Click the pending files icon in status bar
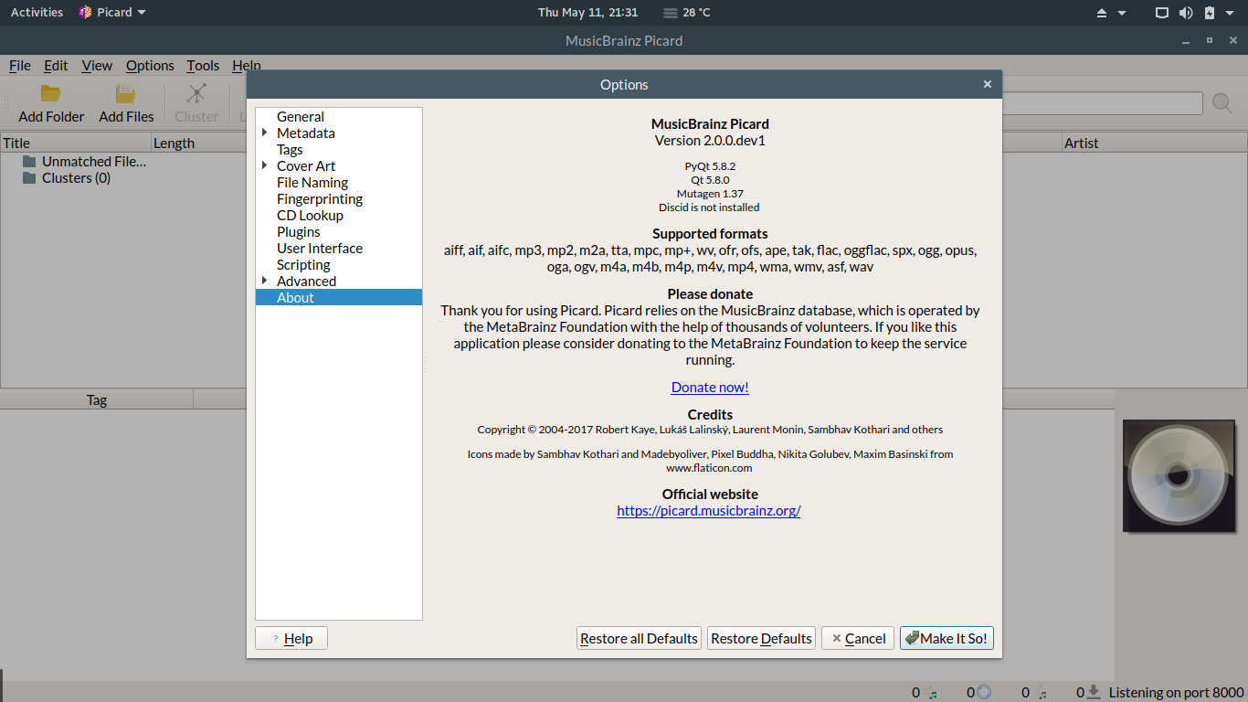 (x=1042, y=693)
